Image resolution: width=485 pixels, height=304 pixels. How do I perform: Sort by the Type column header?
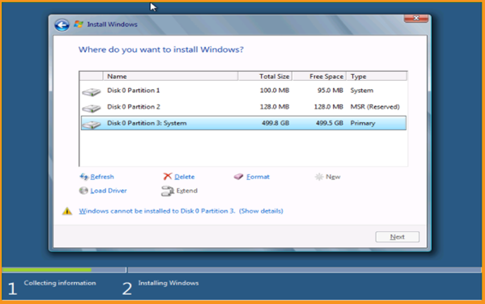(x=376, y=76)
